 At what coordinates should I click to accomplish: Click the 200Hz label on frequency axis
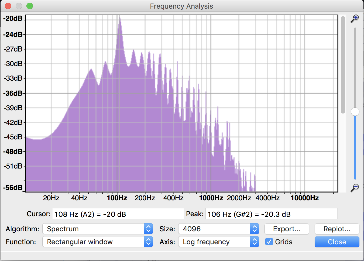[x=145, y=198]
